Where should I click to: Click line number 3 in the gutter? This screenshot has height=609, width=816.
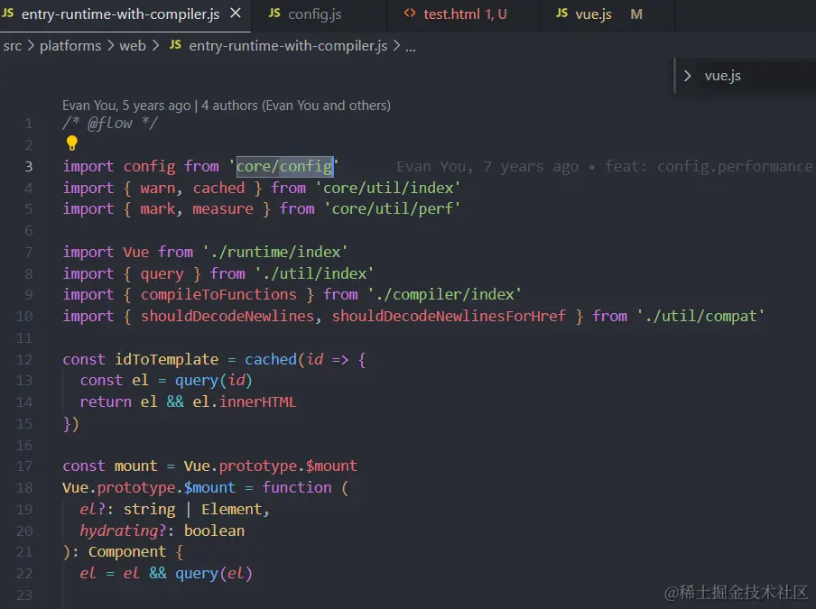click(x=29, y=166)
